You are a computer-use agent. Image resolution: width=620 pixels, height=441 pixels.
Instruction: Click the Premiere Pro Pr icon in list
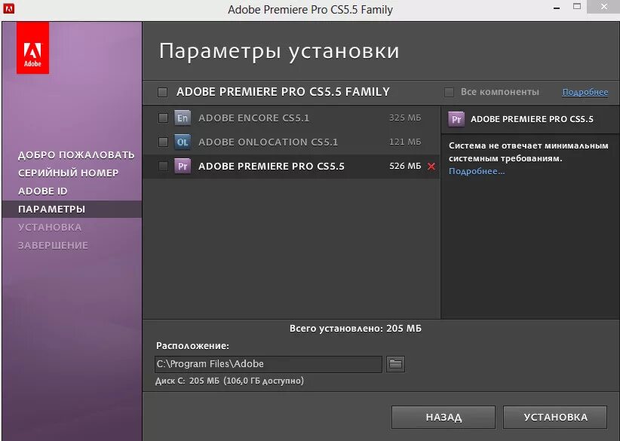pos(183,166)
